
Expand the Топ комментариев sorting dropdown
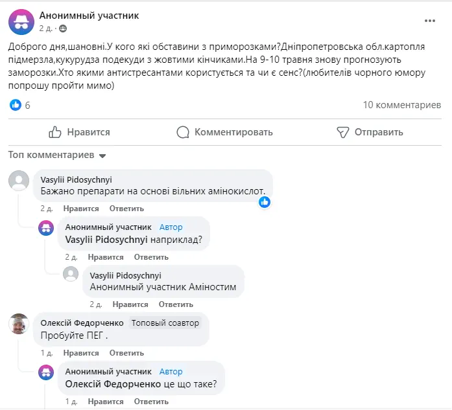tap(102, 155)
